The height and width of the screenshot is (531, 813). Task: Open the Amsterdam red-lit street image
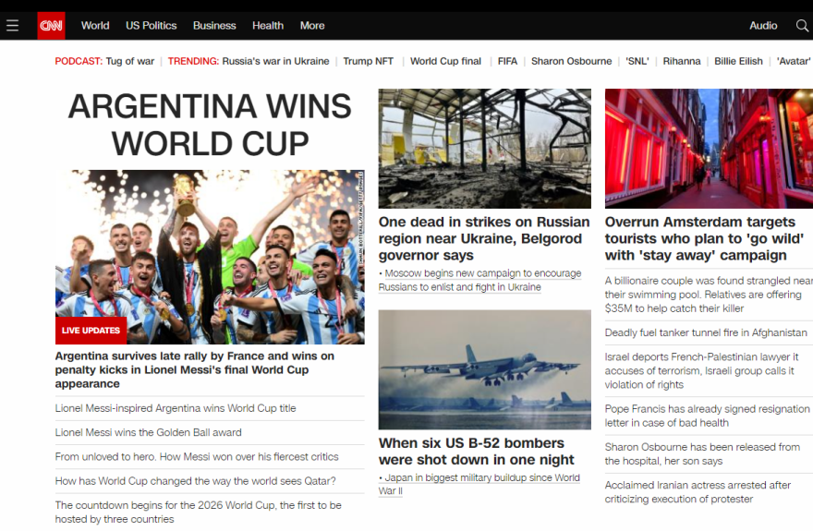(x=709, y=149)
